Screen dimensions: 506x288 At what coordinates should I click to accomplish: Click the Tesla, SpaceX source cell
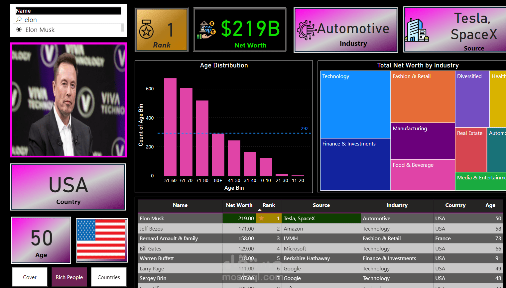(x=321, y=218)
